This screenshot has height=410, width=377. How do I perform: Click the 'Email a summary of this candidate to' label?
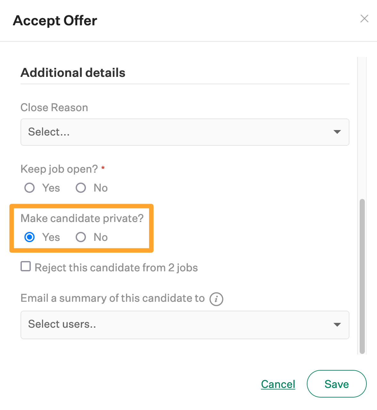click(113, 298)
